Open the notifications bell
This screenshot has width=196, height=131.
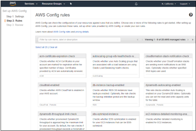point(136,4)
